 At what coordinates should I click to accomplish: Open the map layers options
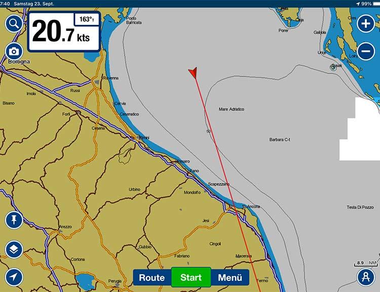point(14,249)
